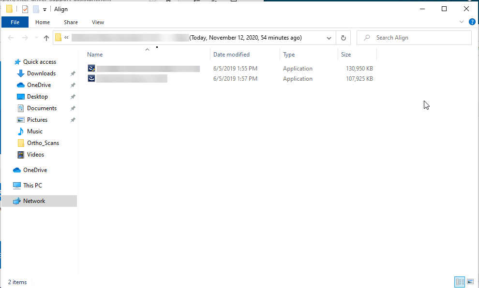Open the Documents folder in sidebar
The width and height of the screenshot is (479, 288).
(x=42, y=108)
